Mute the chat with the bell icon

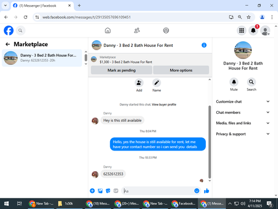pos(234,82)
